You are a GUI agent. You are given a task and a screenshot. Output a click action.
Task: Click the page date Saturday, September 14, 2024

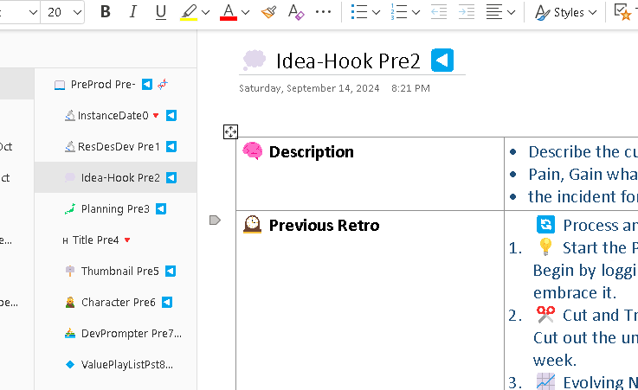tap(309, 88)
